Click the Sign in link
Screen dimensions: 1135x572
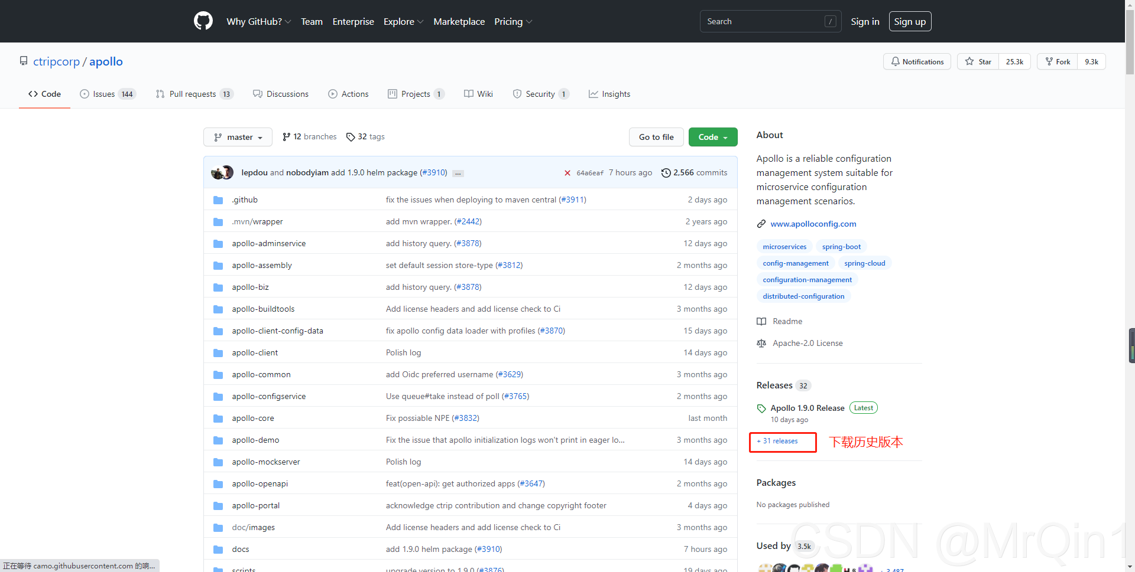[x=865, y=21]
